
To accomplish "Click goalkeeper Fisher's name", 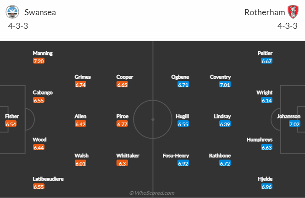I will pos(12,116).
